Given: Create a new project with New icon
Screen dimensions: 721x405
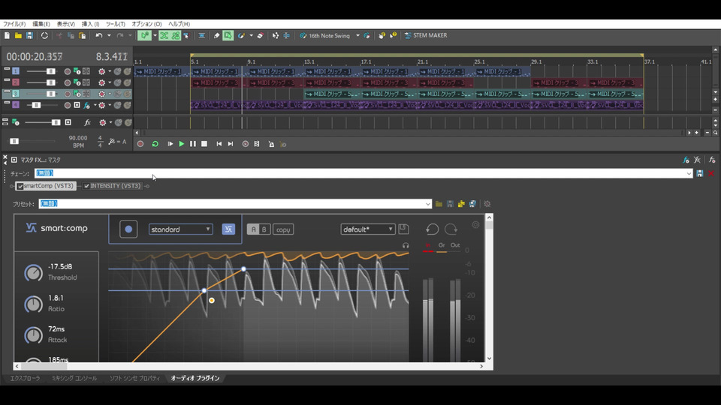Looking at the screenshot, I should 7,35.
